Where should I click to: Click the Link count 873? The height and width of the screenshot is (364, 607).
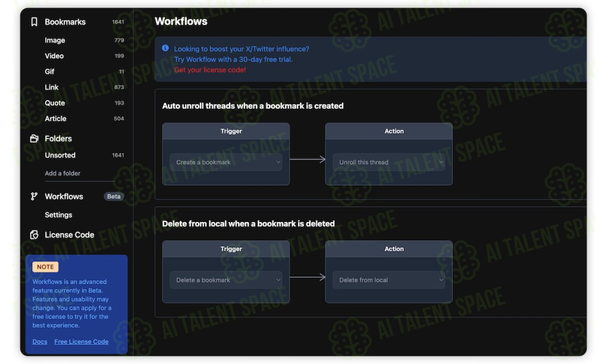[x=119, y=87]
